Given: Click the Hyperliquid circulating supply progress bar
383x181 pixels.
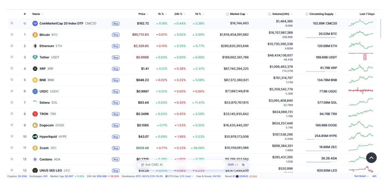Looking at the screenshot, I should (x=321, y=139).
